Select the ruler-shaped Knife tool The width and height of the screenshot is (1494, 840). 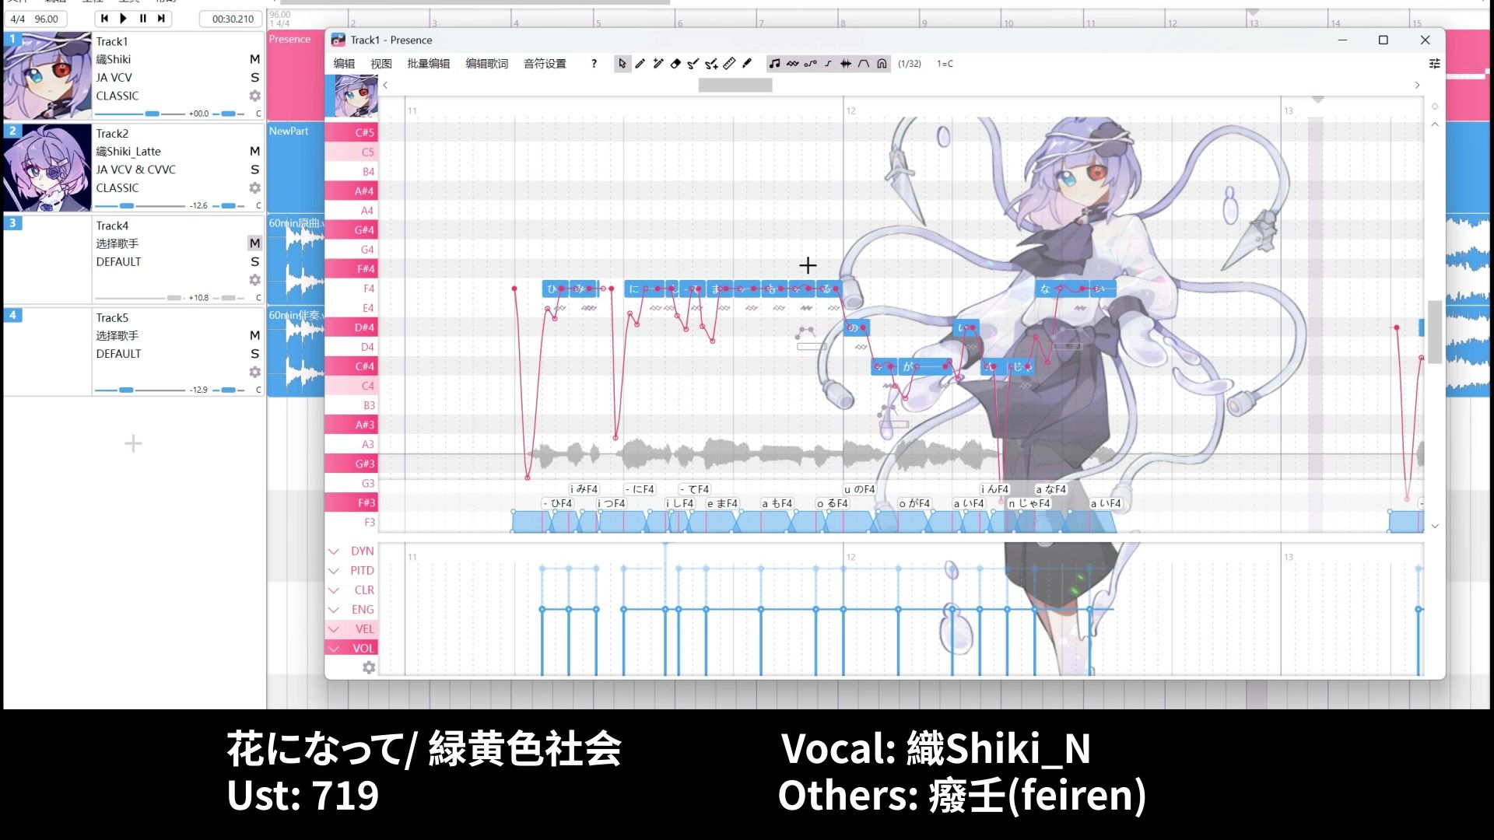(x=729, y=64)
